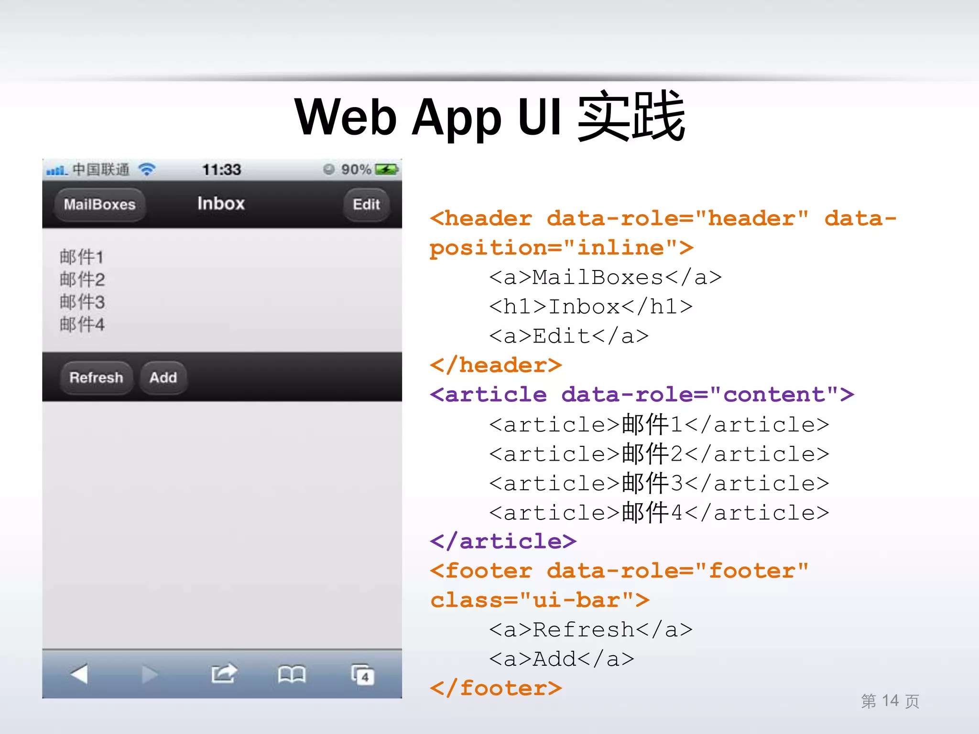Tap the 90% battery percentage text
Screen dimensions: 979x734
(356, 169)
